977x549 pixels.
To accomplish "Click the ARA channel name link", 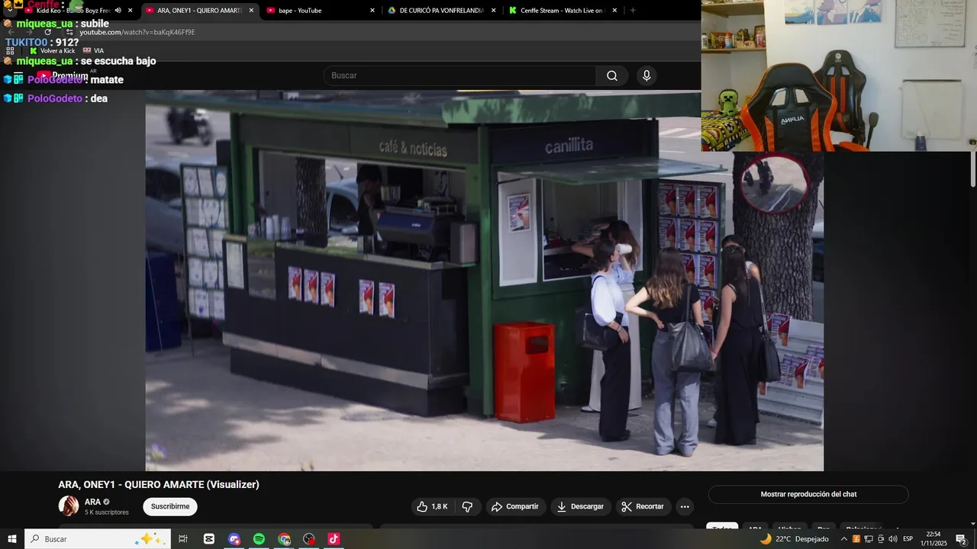I will (92, 502).
